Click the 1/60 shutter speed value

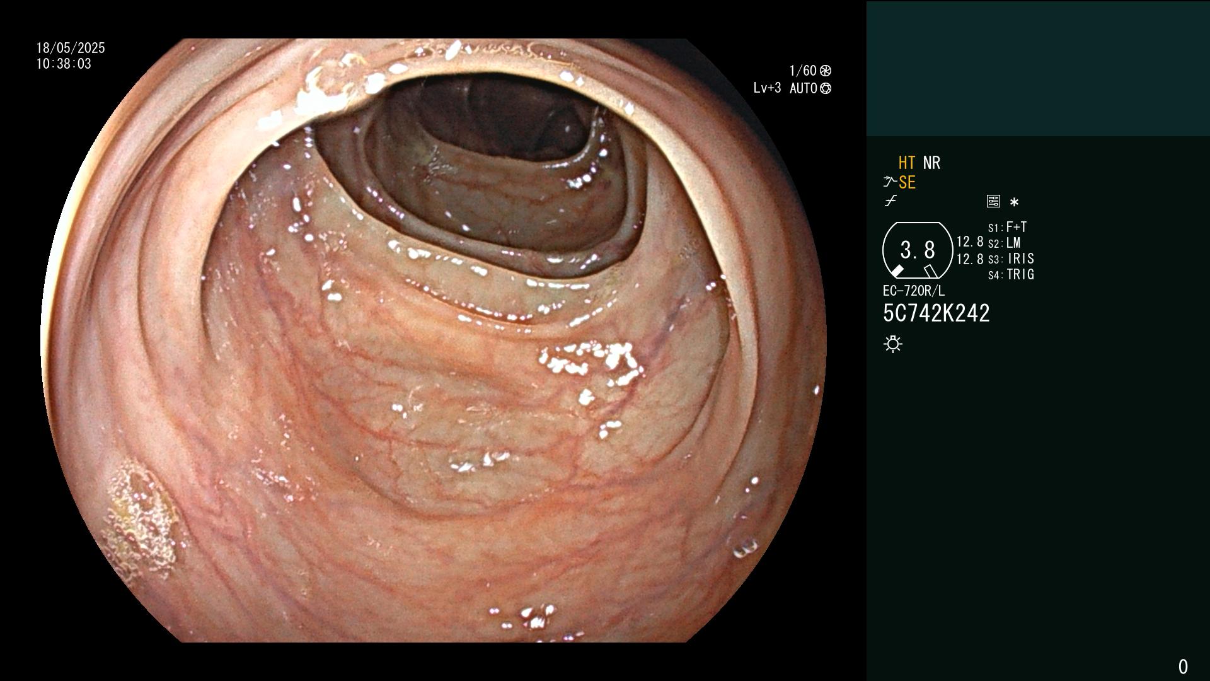[803, 71]
